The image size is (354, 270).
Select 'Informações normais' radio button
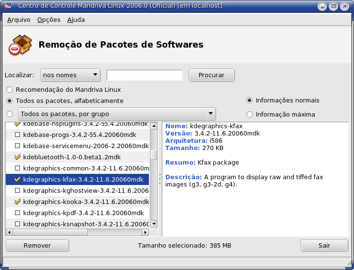click(249, 101)
